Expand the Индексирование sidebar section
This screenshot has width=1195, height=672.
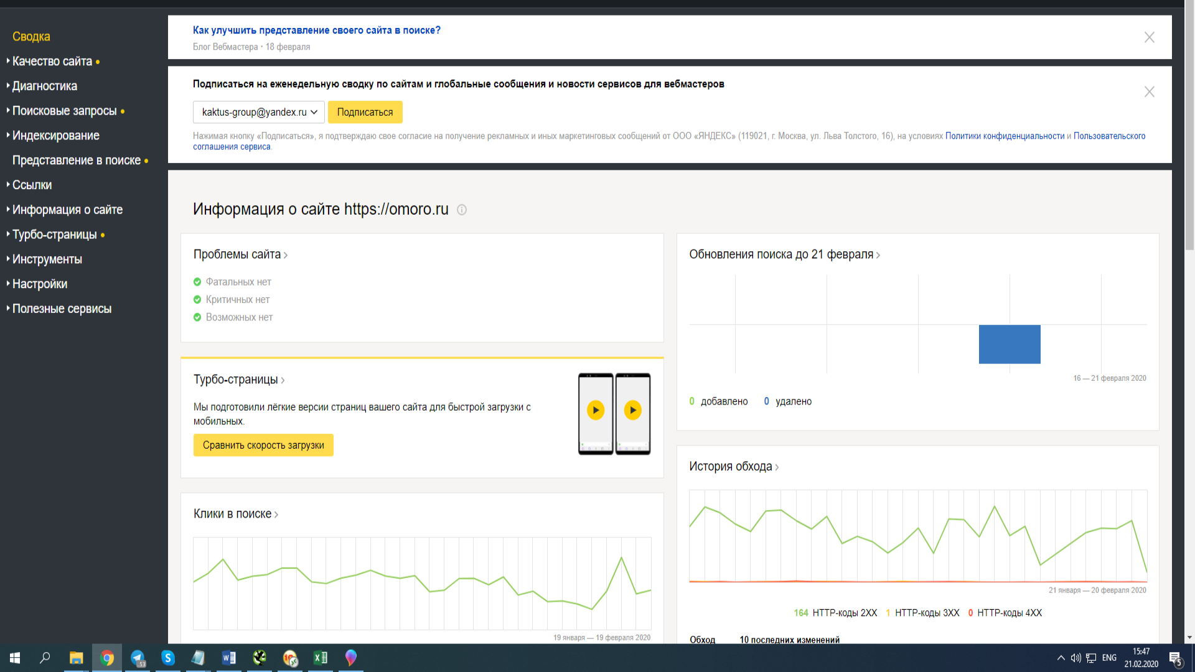55,136
